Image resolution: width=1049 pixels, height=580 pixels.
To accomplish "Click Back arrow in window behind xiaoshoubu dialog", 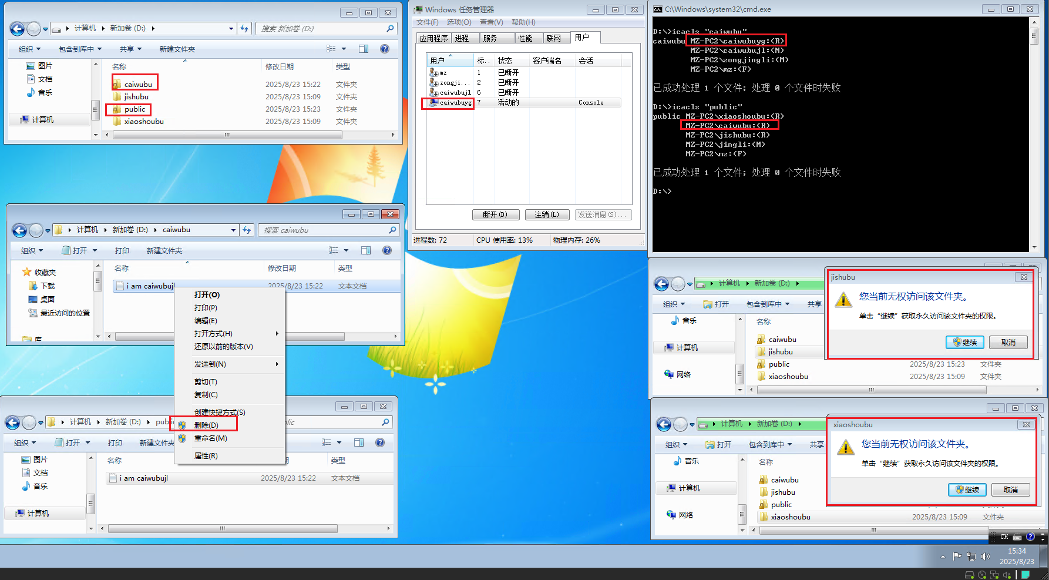I will 664,424.
